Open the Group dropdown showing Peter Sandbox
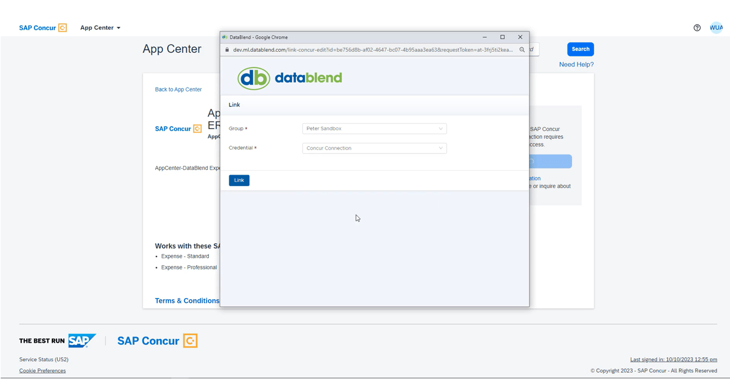Viewport: 730px width, 384px height. point(374,128)
